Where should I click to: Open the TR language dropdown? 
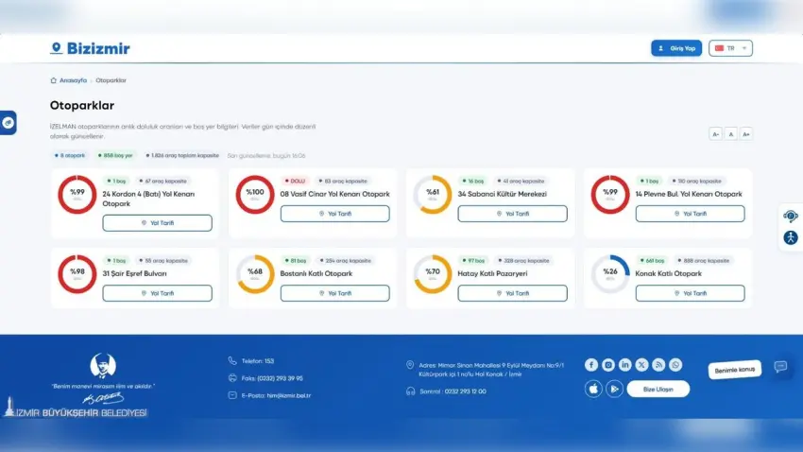pyautogui.click(x=730, y=48)
